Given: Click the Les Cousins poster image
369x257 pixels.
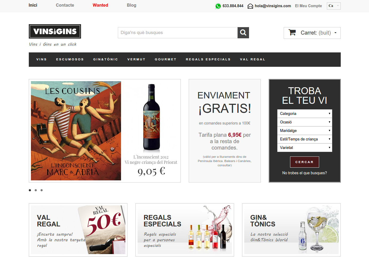Looking at the screenshot, I should pos(76,131).
